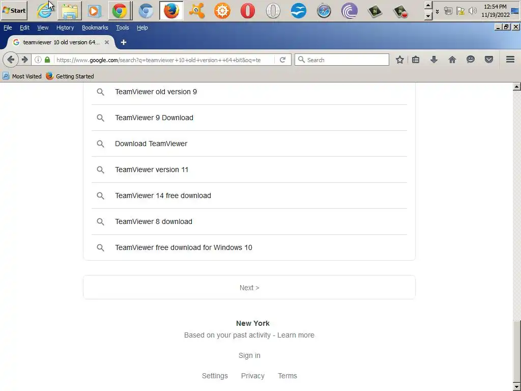521x391 pixels.
Task: Open Privacy footer link
Action: pyautogui.click(x=253, y=376)
